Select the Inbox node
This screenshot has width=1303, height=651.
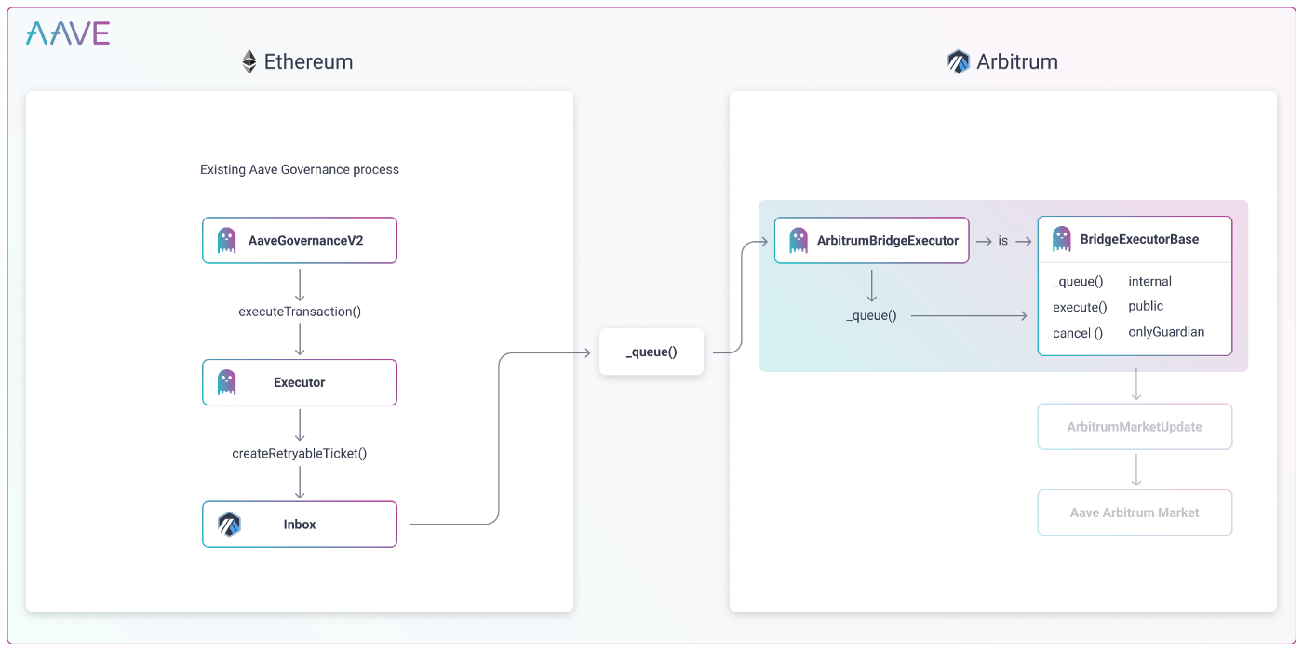pyautogui.click(x=300, y=525)
